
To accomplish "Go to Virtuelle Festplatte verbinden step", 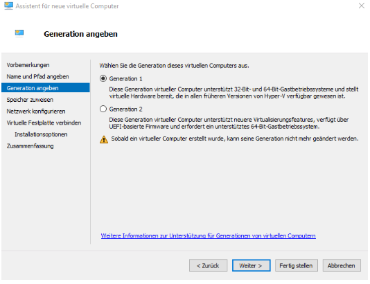I will pyautogui.click(x=44, y=123).
